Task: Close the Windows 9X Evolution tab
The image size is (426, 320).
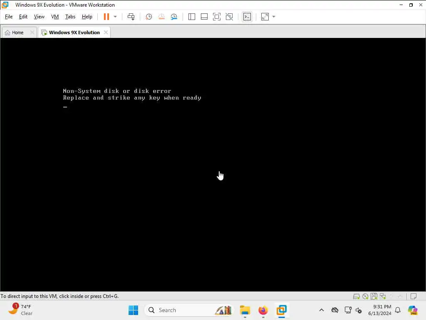Action: tap(106, 32)
